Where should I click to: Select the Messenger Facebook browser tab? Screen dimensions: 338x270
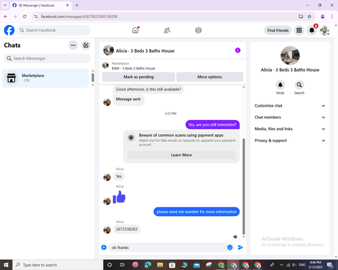[41, 5]
